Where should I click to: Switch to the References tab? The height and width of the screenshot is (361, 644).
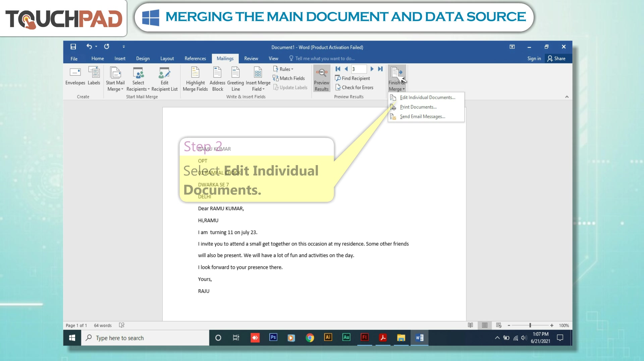click(195, 59)
